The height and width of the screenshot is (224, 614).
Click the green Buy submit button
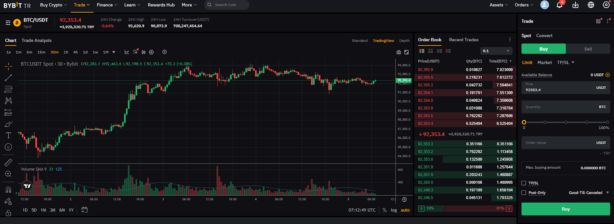point(566,209)
